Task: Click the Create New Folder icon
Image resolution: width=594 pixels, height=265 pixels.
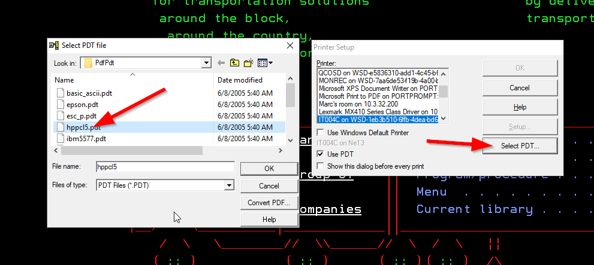Action: pos(249,63)
